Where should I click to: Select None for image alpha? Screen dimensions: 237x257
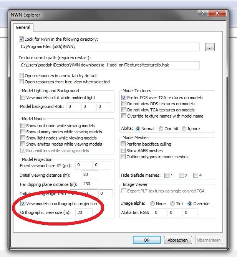pyautogui.click(x=152, y=203)
